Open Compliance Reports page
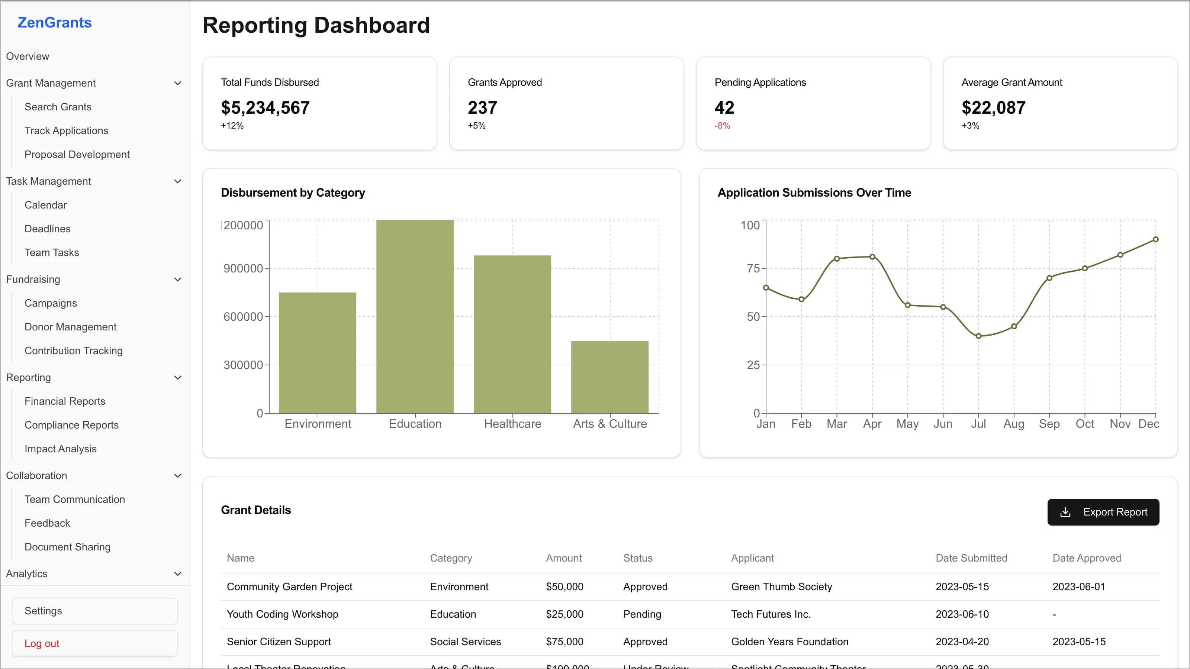Viewport: 1190px width, 669px height. point(72,425)
